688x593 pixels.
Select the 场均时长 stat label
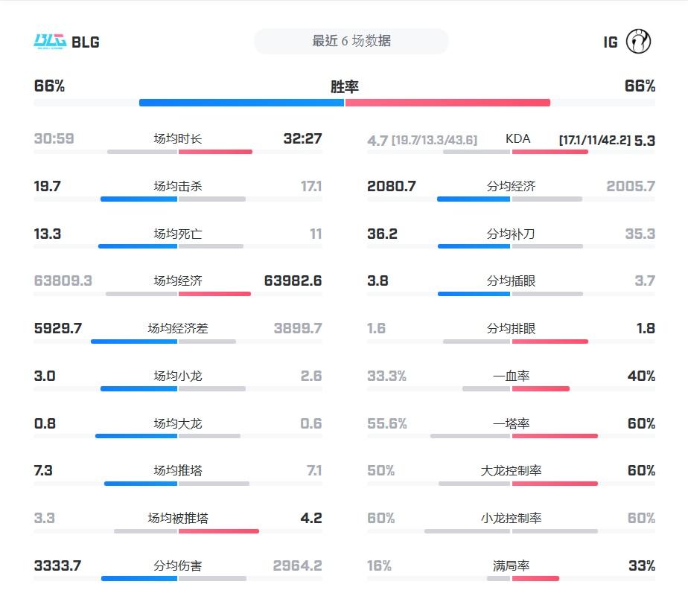pyautogui.click(x=177, y=139)
